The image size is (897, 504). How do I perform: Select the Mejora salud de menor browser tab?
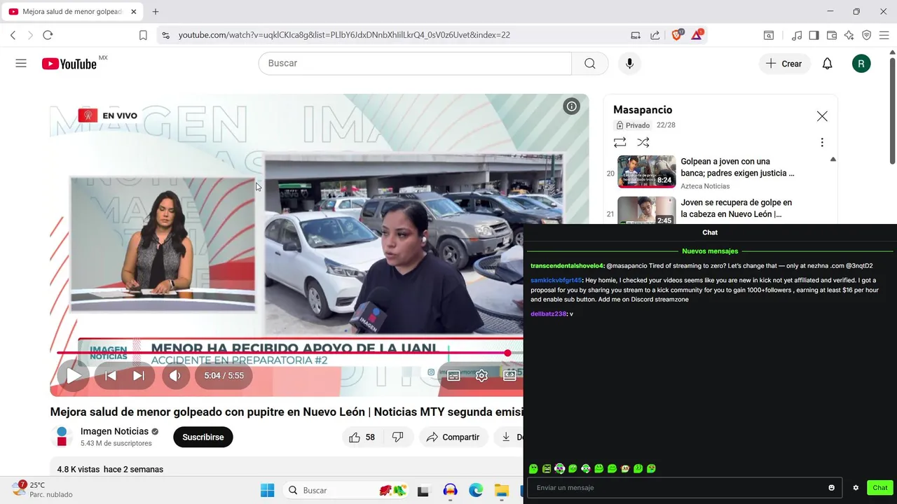point(71,12)
